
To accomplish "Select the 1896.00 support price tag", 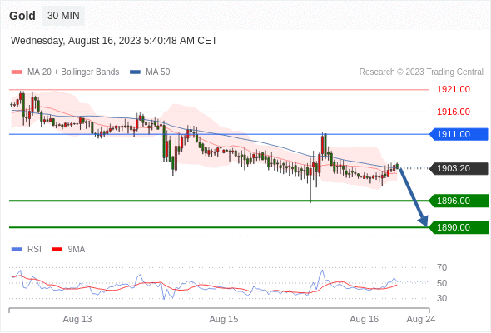I will [x=459, y=201].
